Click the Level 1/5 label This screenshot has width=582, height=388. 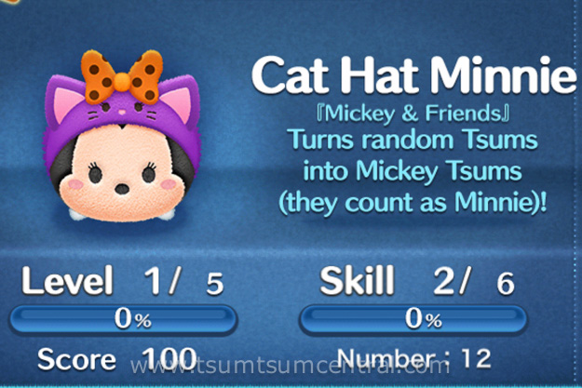click(123, 281)
